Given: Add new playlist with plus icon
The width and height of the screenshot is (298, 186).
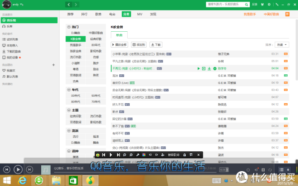Looking at the screenshot, I should point(54,65).
